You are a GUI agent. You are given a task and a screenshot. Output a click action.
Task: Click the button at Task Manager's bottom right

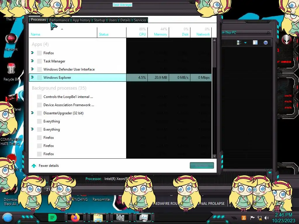coord(202,166)
